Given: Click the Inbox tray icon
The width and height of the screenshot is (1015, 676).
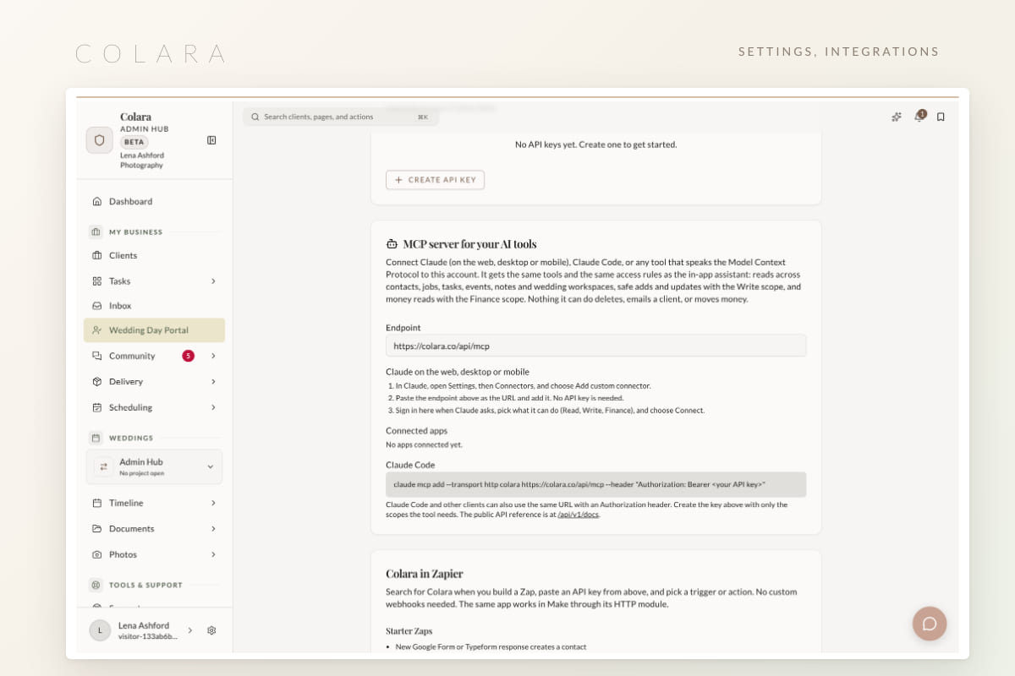Looking at the screenshot, I should pyautogui.click(x=97, y=305).
